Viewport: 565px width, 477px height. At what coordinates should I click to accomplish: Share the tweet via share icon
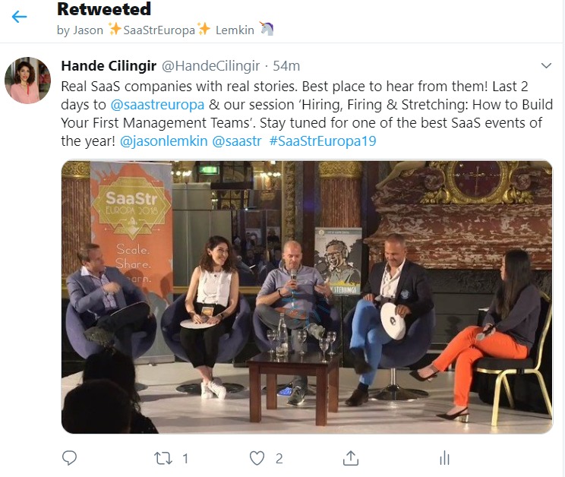(350, 458)
